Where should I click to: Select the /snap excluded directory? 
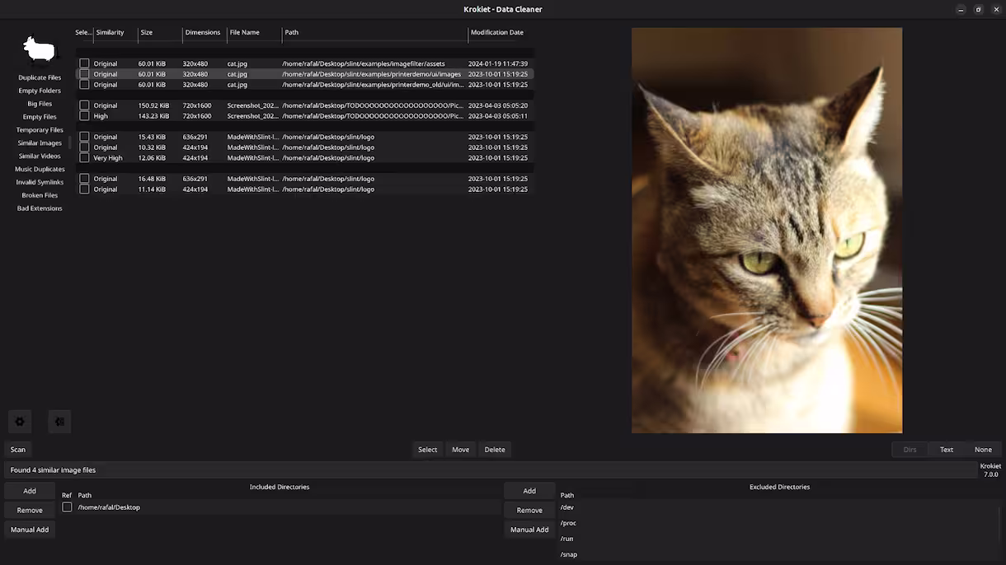coord(569,554)
